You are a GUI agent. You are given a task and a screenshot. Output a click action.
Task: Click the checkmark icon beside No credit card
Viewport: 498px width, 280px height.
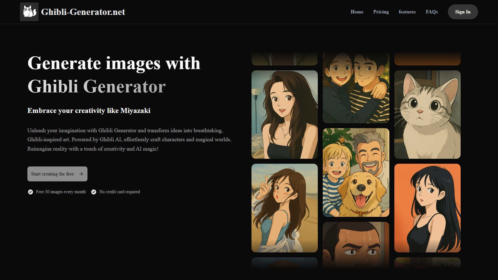[94, 192]
